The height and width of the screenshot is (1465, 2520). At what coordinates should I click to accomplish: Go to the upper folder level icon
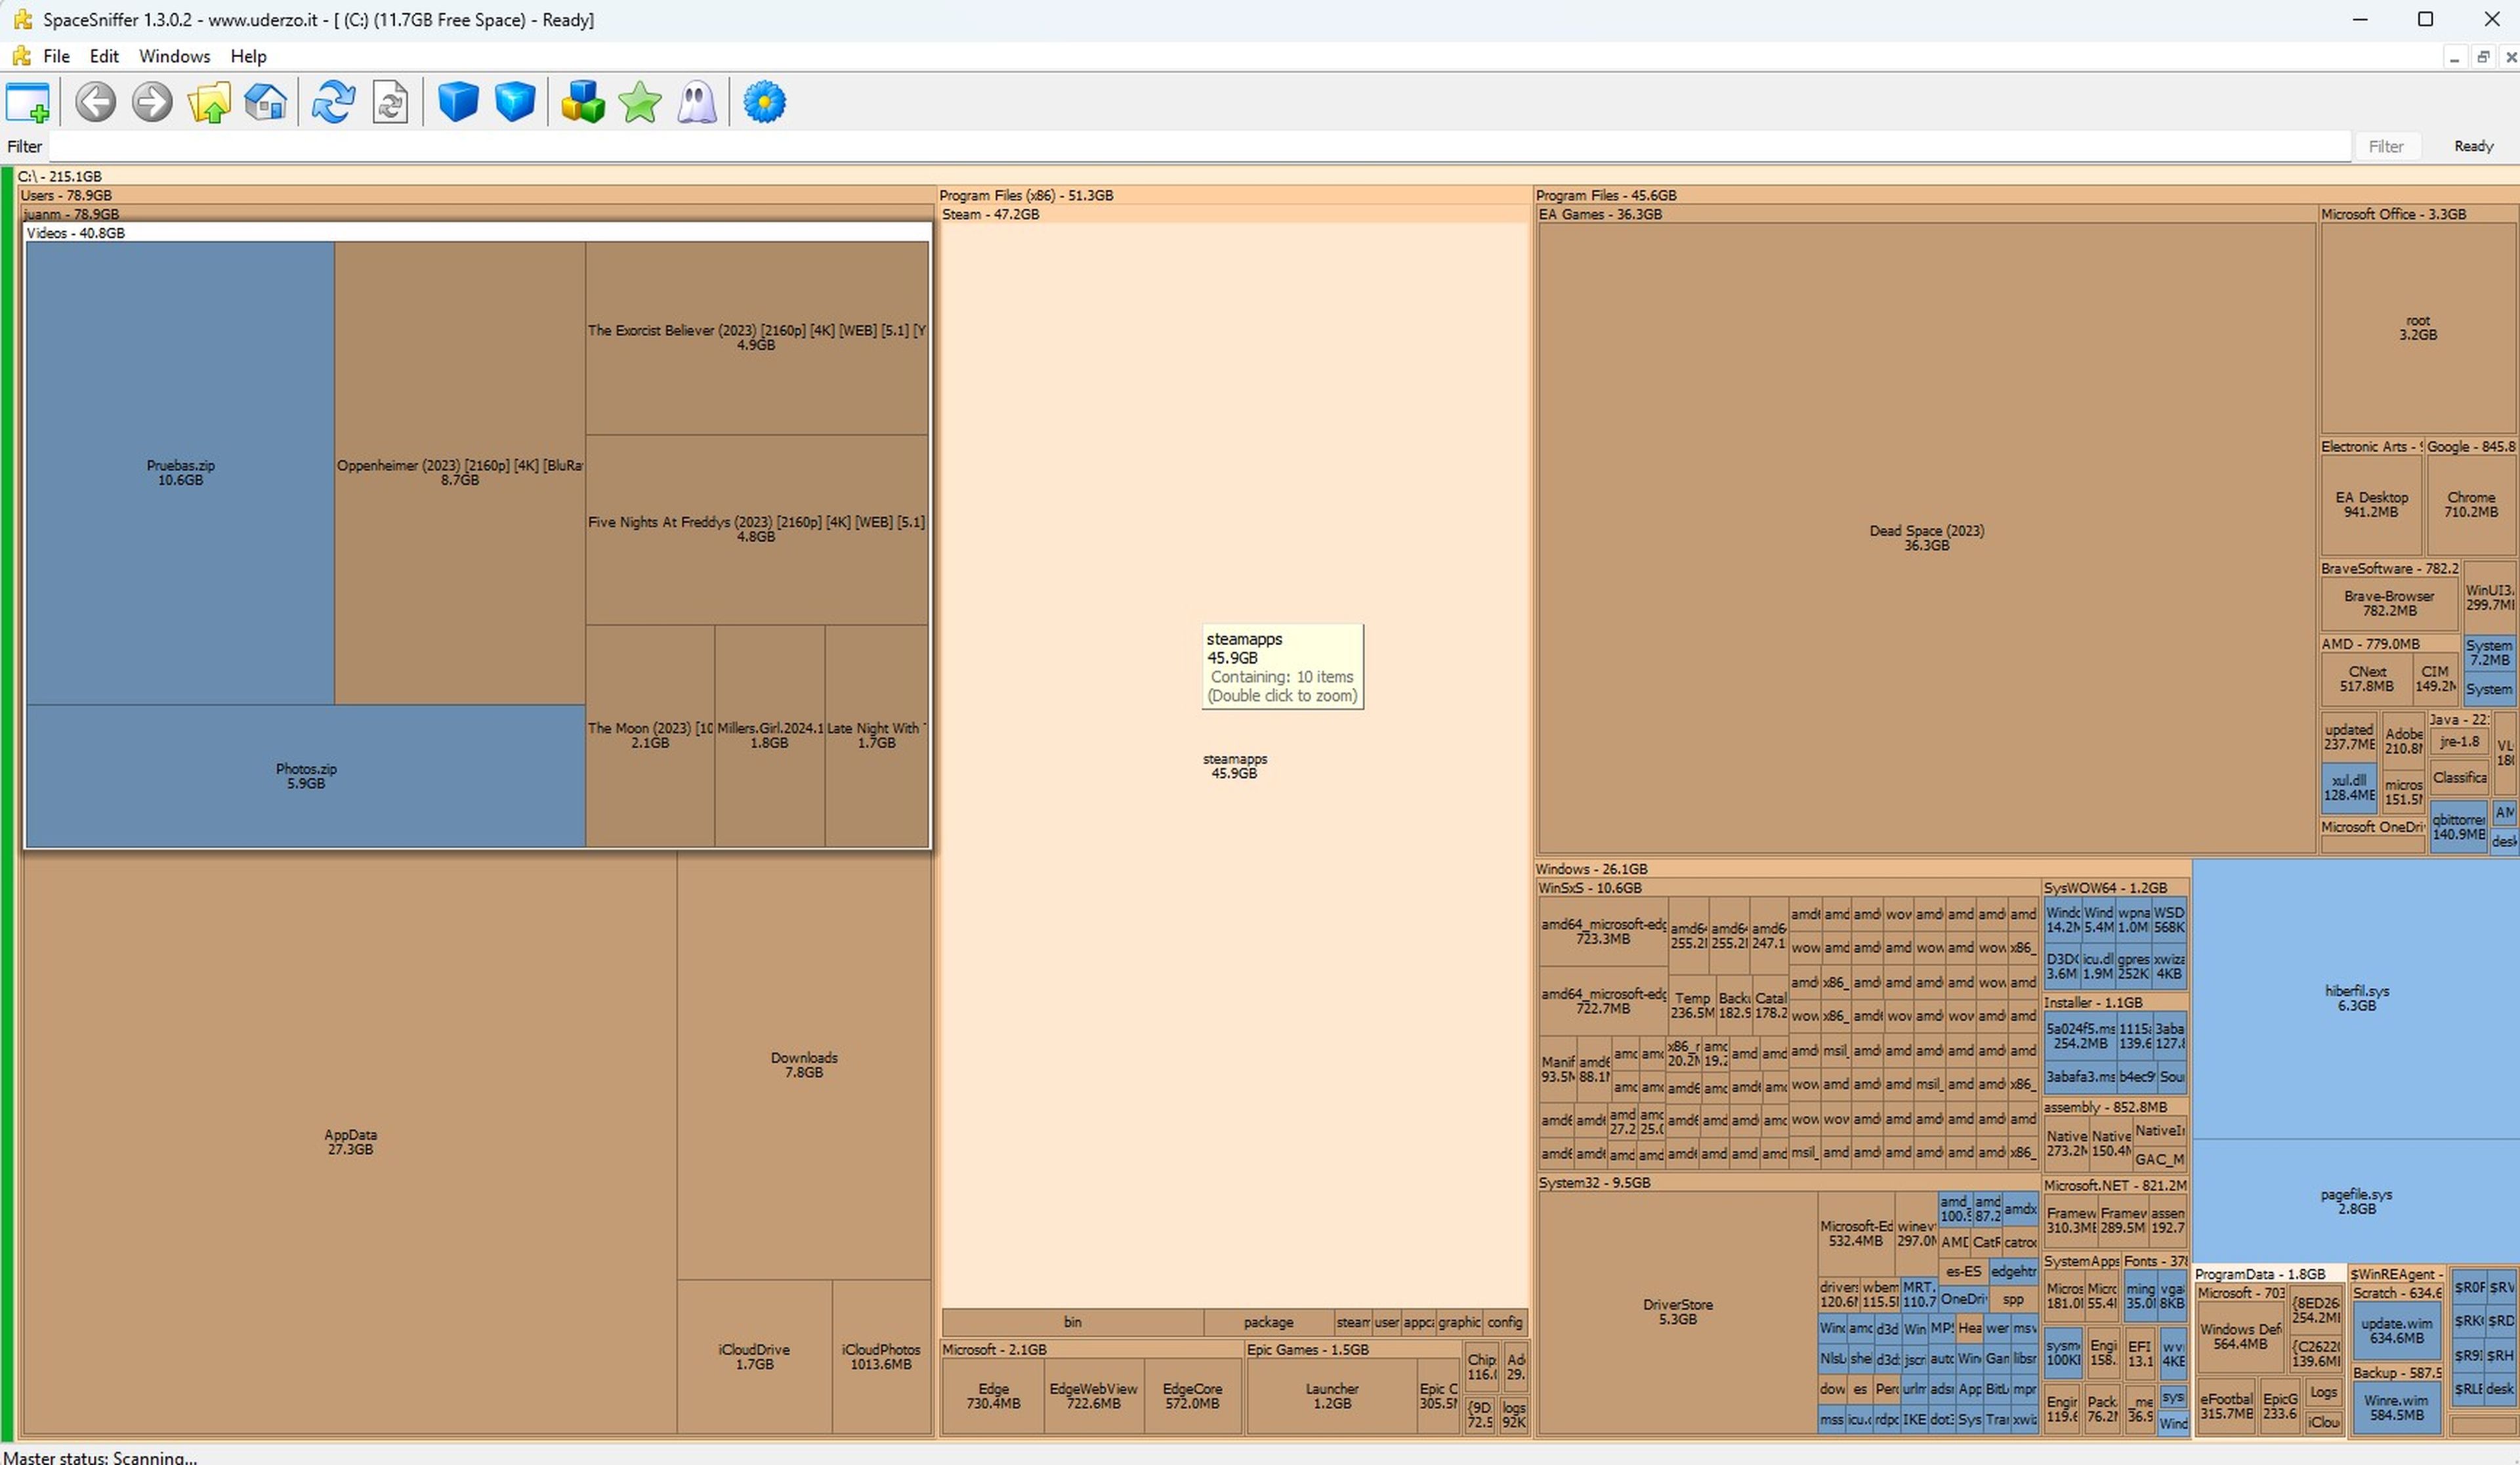coord(209,102)
